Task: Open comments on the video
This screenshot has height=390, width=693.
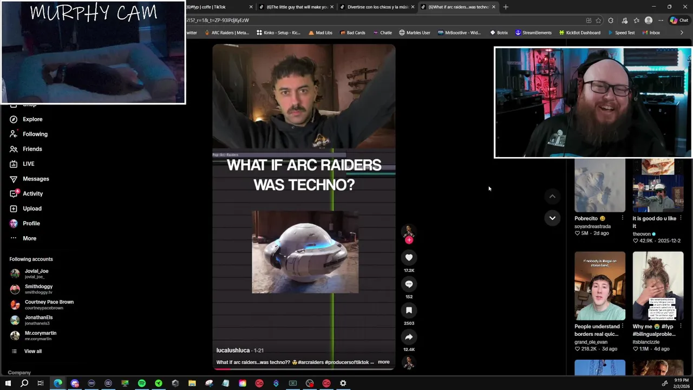Action: (x=409, y=284)
